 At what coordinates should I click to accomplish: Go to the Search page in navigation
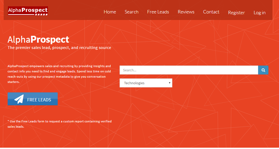pyautogui.click(x=131, y=12)
